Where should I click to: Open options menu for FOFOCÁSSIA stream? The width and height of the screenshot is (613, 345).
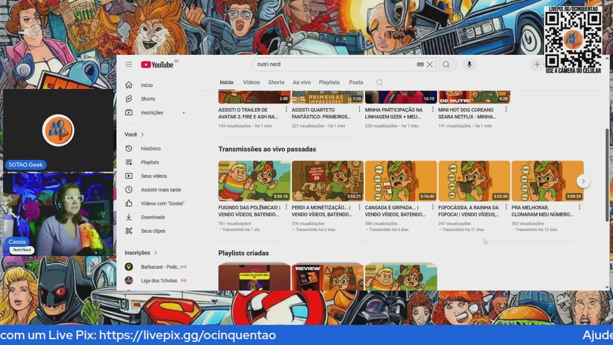(506, 207)
